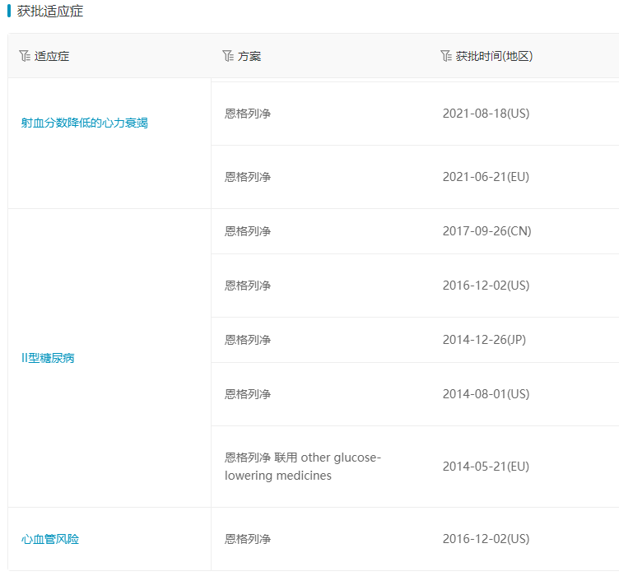Open the 射血分数降低的心力衰竭 indication link
This screenshot has width=619, height=576.
[x=84, y=123]
